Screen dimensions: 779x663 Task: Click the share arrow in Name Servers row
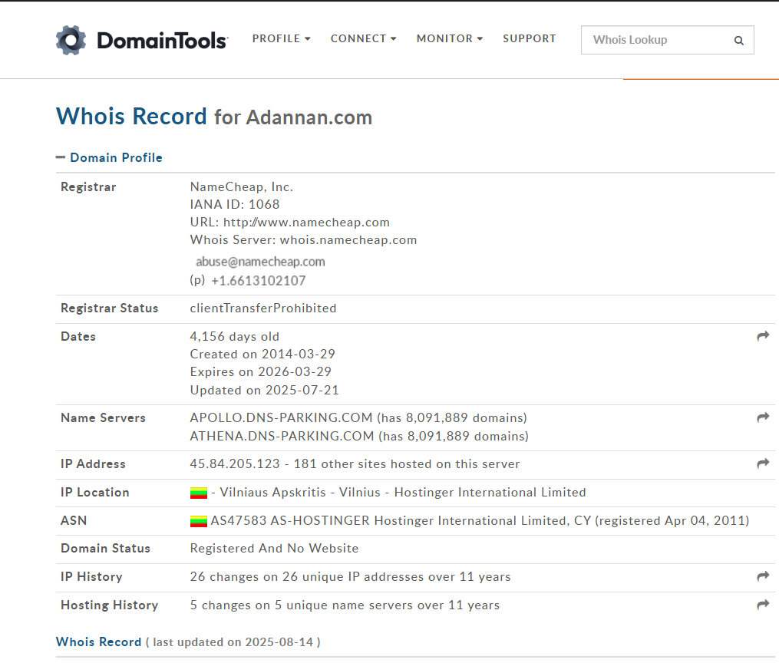[x=763, y=417]
